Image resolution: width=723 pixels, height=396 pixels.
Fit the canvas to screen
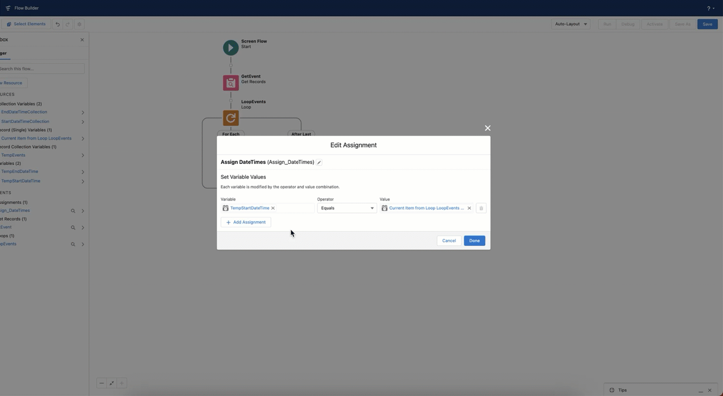click(112, 383)
